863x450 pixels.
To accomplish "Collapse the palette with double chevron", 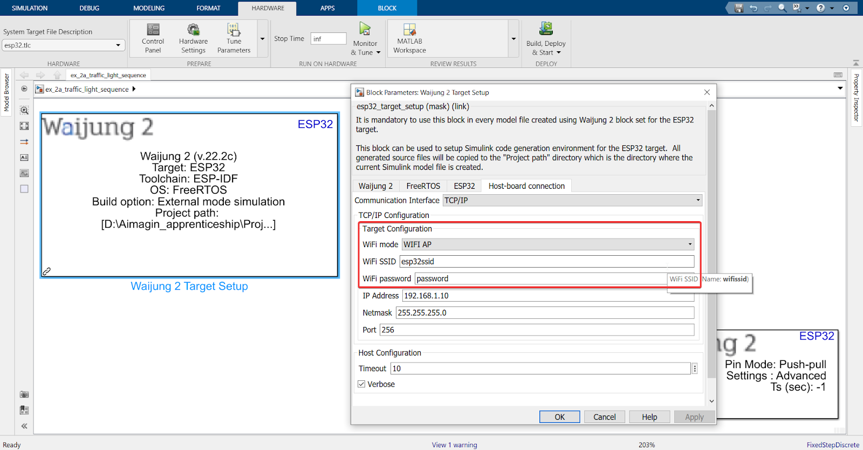I will 24,426.
